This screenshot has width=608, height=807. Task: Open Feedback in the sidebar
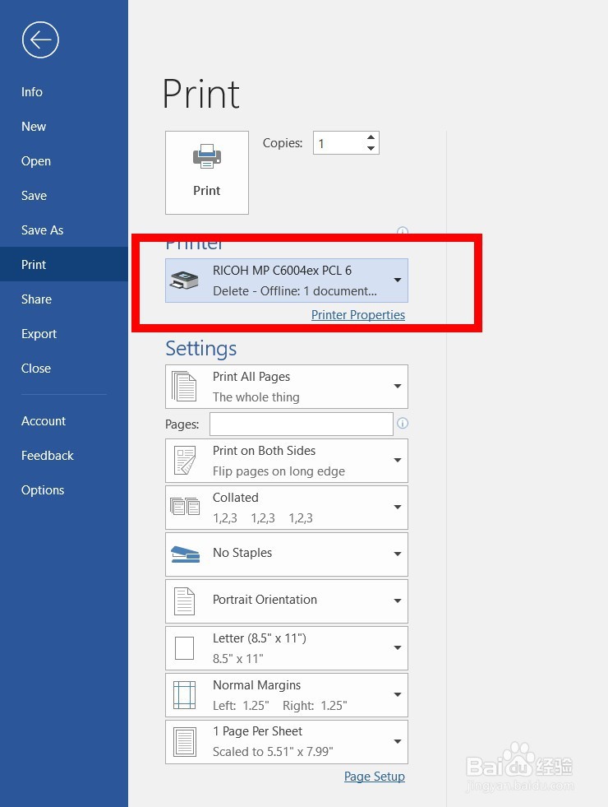click(x=48, y=455)
